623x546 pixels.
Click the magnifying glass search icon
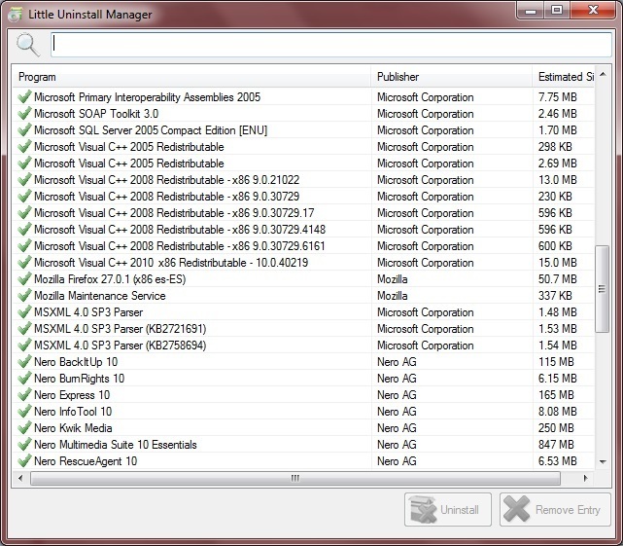click(28, 44)
